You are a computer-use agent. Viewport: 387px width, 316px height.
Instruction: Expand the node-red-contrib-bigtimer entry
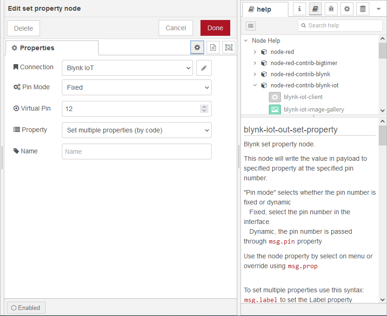pos(255,63)
